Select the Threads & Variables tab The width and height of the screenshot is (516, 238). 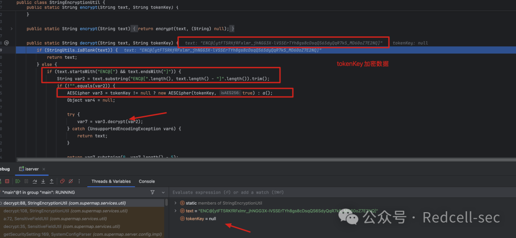tap(111, 182)
